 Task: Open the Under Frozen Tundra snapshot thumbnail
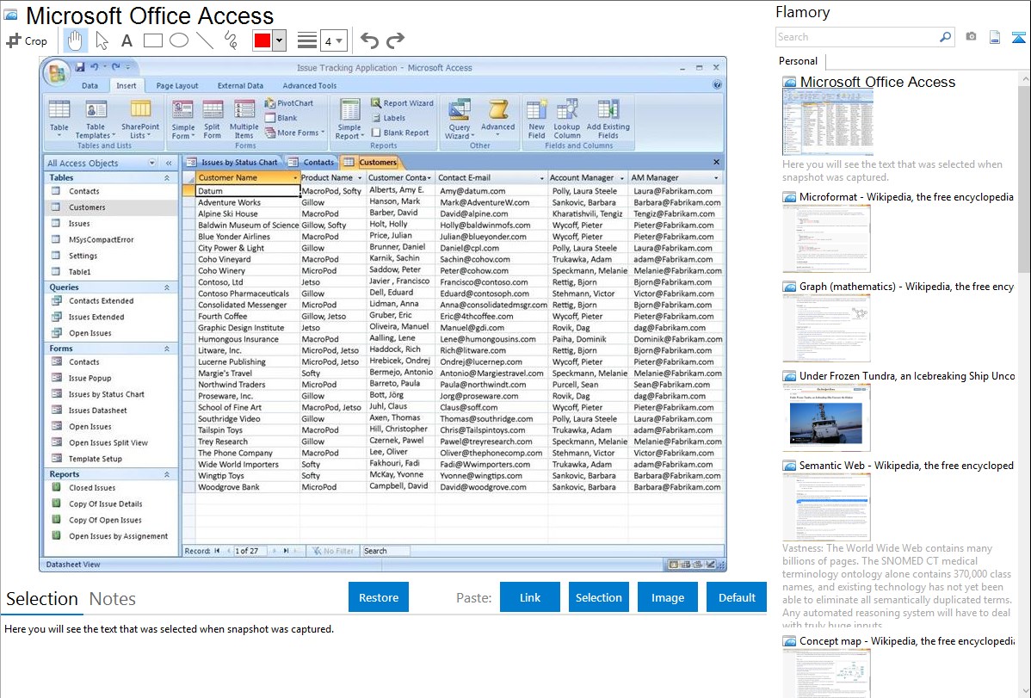click(x=826, y=417)
